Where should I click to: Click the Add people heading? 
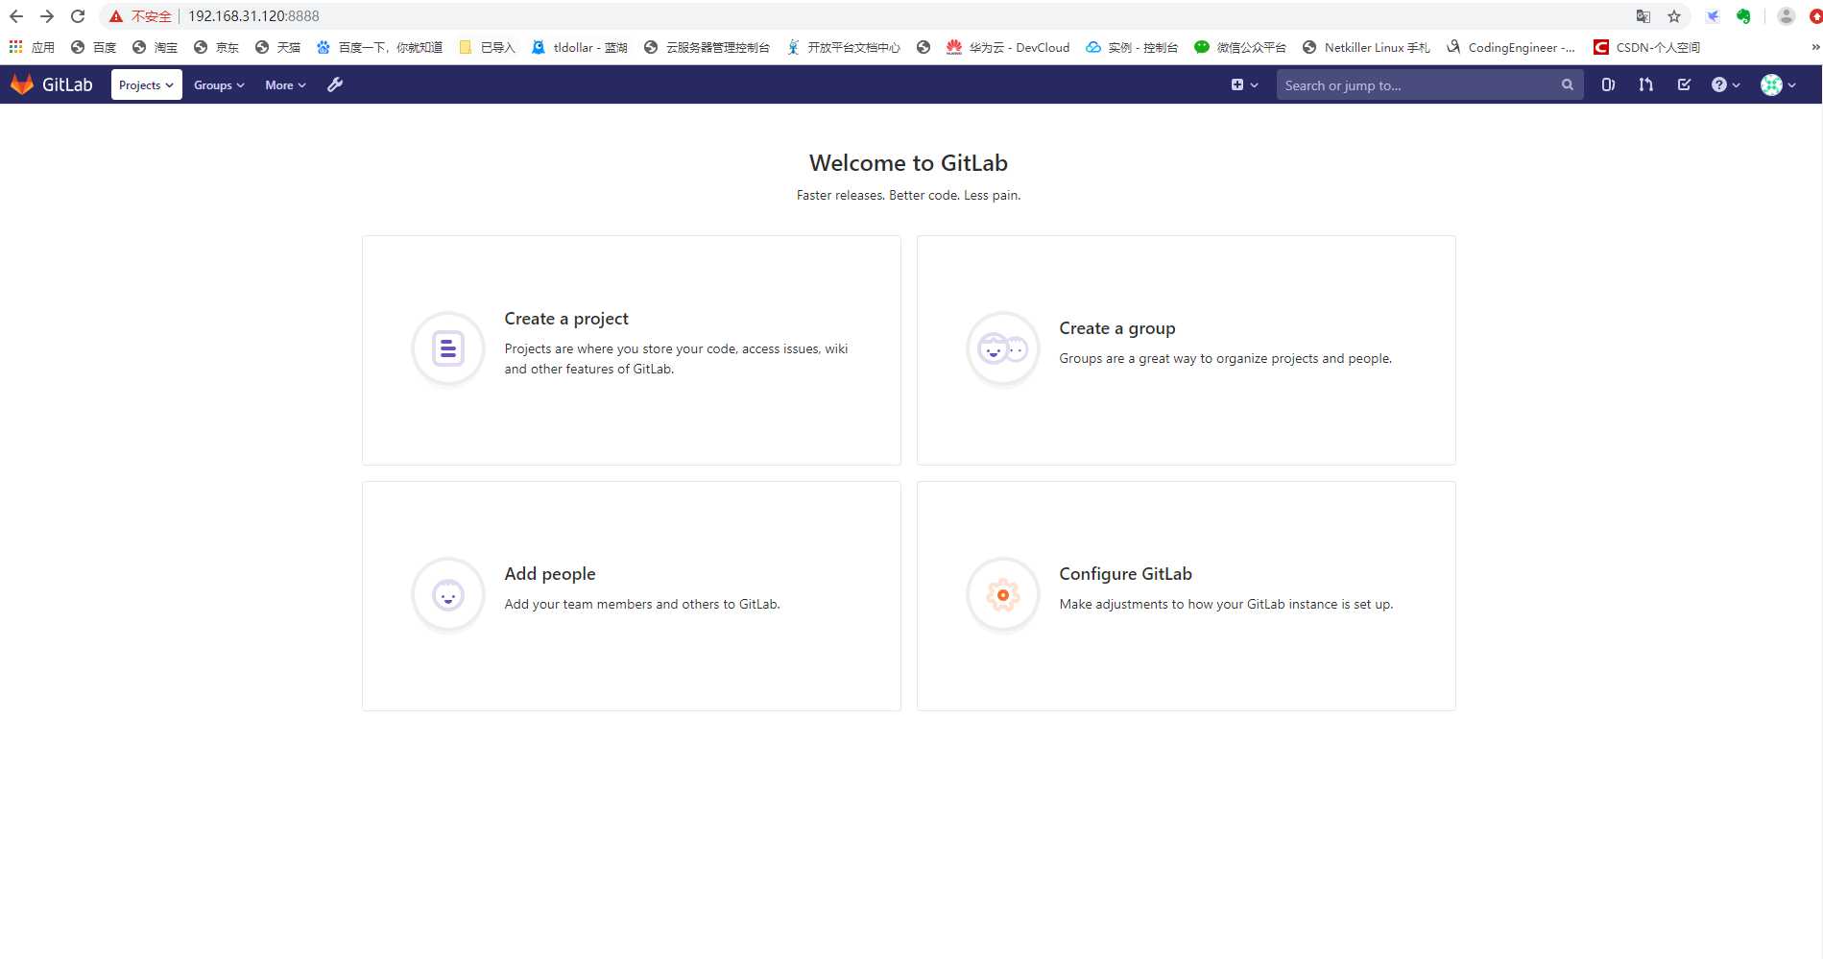550,574
